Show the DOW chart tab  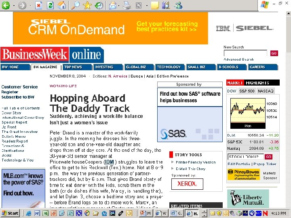(x=232, y=91)
